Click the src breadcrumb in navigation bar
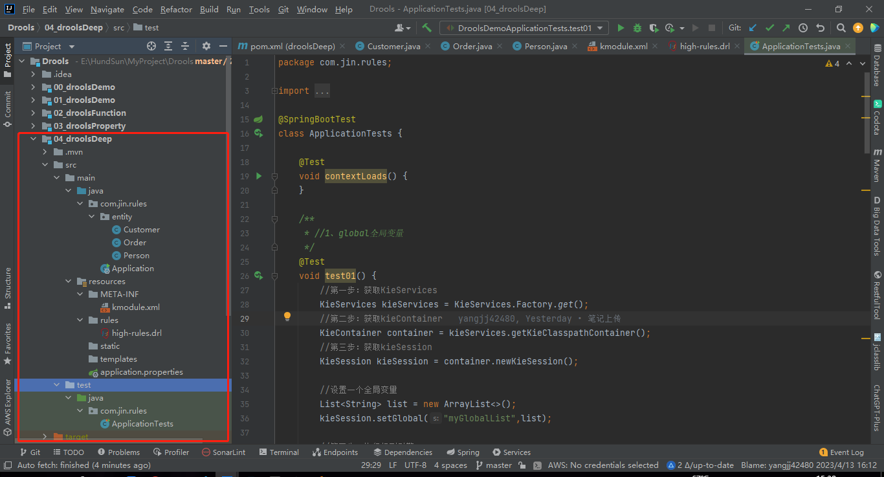 tap(118, 28)
